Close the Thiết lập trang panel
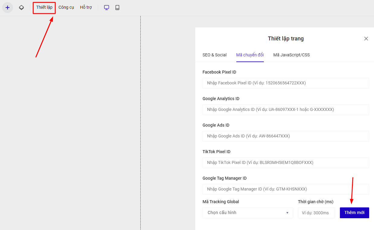The width and height of the screenshot is (374, 230). point(366,39)
